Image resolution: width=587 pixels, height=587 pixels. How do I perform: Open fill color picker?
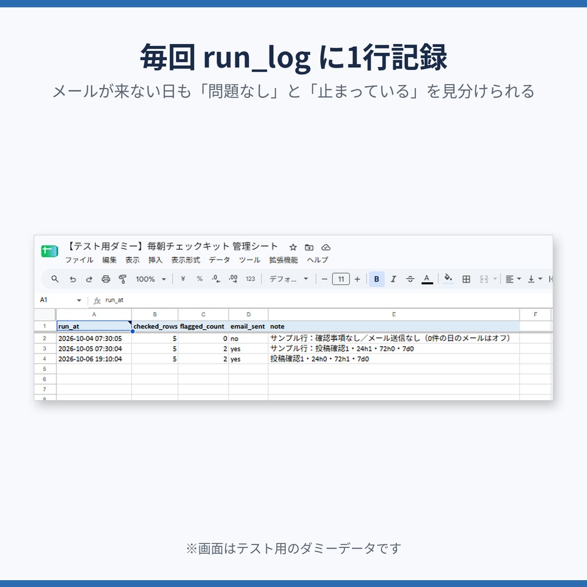pyautogui.click(x=448, y=279)
